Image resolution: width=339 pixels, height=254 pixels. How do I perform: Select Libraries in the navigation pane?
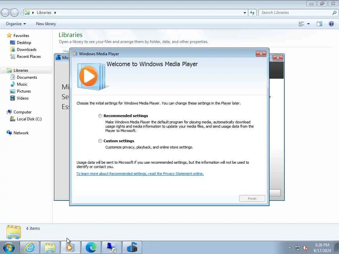(21, 70)
